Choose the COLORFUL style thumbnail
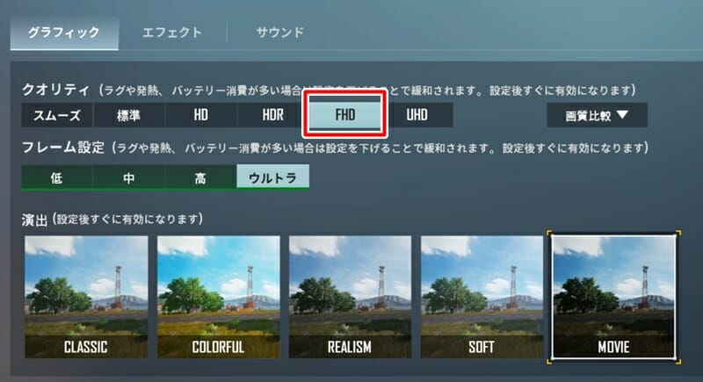 pyautogui.click(x=218, y=297)
